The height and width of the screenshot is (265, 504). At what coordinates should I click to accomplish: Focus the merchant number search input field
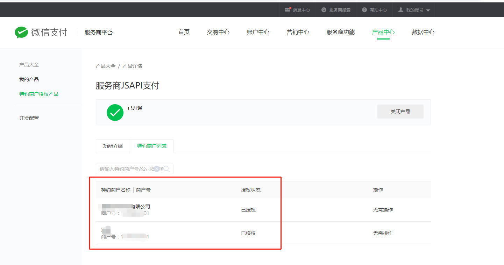point(135,169)
